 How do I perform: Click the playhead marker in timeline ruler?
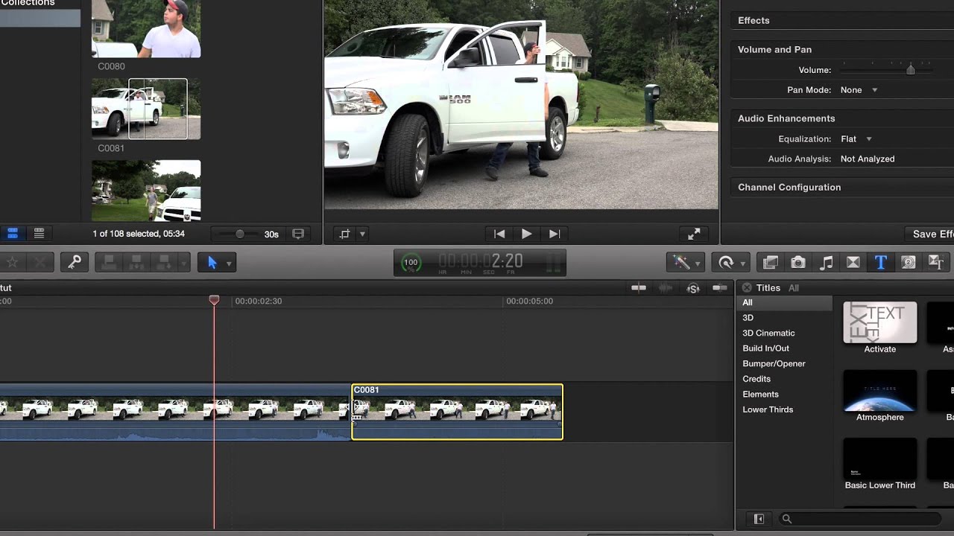click(x=214, y=300)
